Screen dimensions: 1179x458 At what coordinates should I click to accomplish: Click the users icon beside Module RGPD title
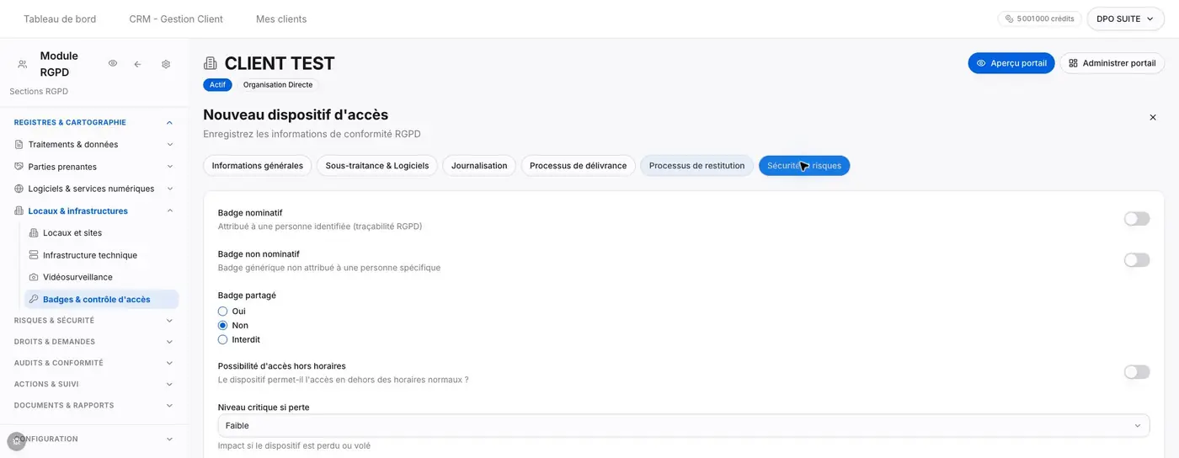[x=23, y=64]
